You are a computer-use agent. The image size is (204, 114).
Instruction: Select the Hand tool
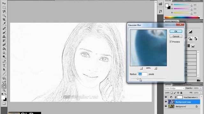coord(4,86)
